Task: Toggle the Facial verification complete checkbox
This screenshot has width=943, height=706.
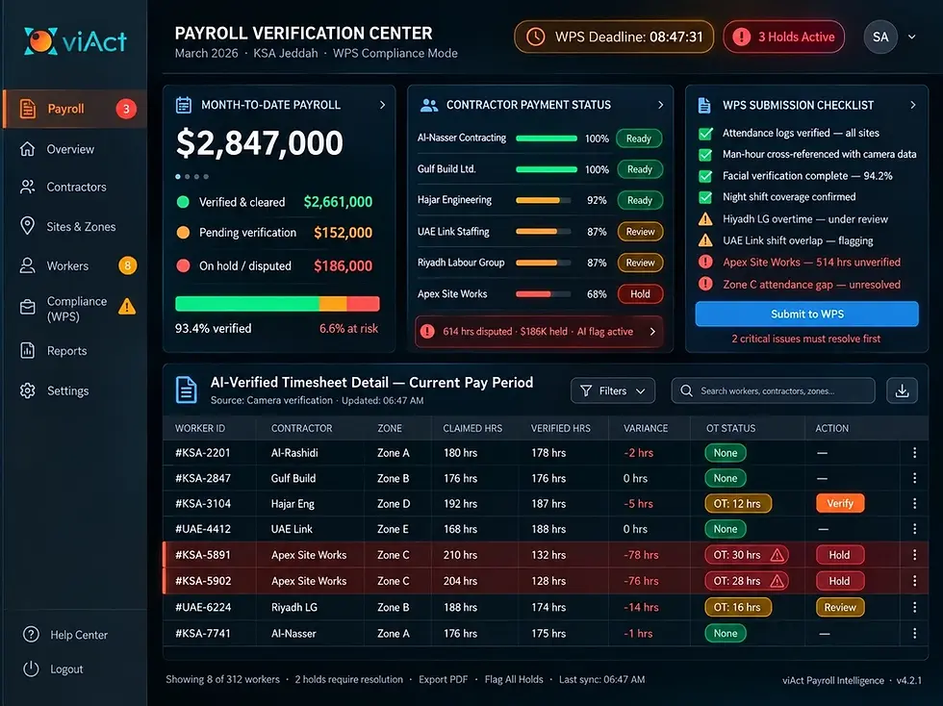Action: click(705, 176)
